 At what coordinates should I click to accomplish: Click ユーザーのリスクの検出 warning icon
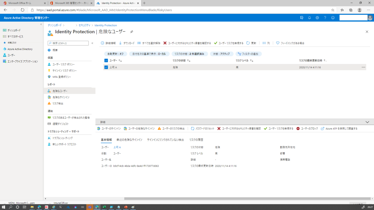(159, 128)
